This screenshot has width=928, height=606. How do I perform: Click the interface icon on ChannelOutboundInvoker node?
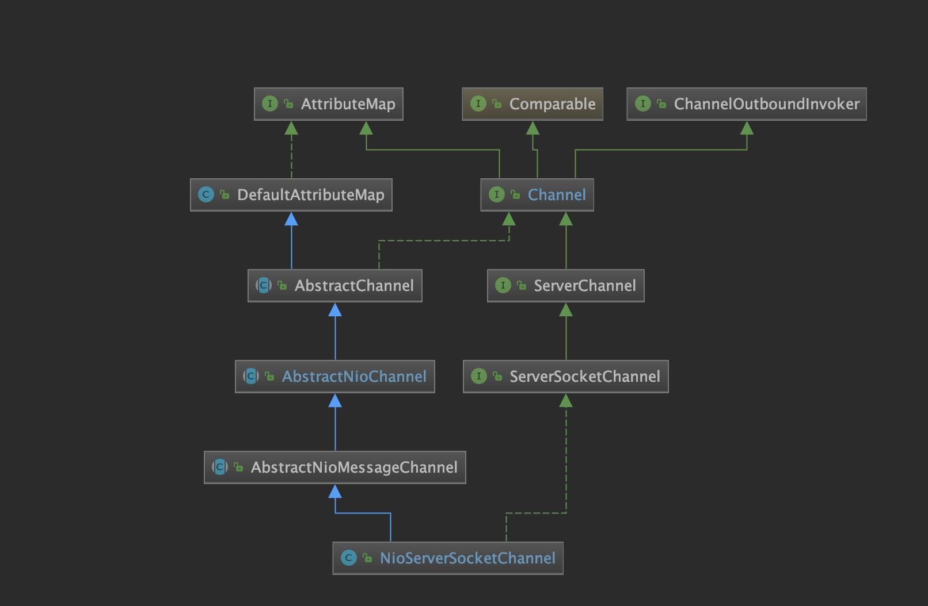click(643, 103)
